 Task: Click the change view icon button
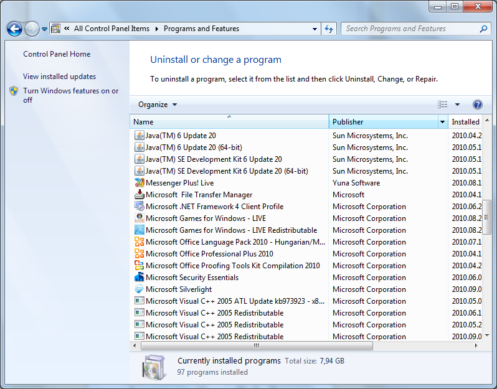(442, 104)
